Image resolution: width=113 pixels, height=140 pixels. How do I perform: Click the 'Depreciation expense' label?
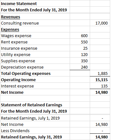22,67
